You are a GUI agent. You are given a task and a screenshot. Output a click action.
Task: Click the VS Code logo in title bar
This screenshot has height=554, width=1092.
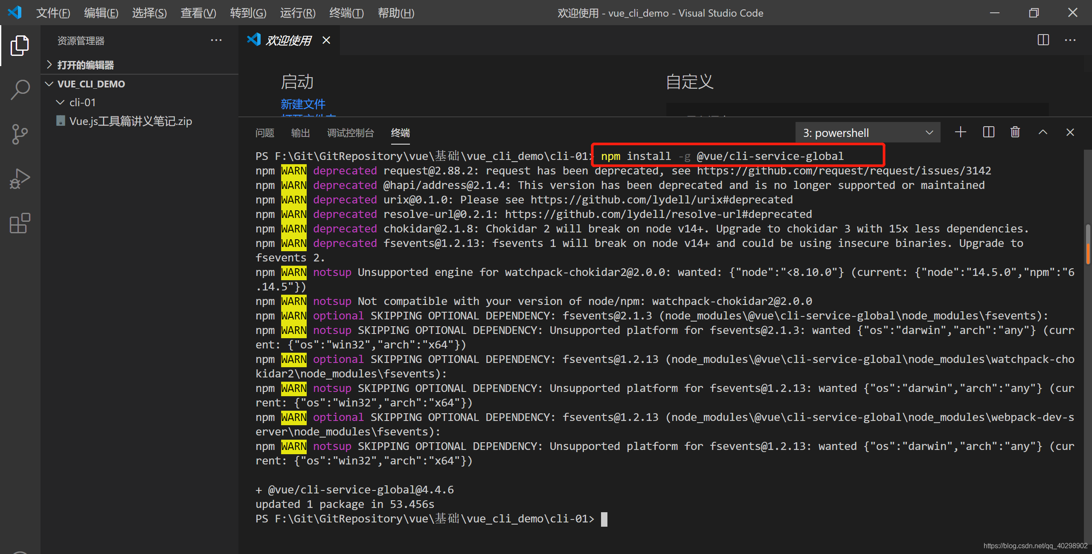tap(15, 12)
